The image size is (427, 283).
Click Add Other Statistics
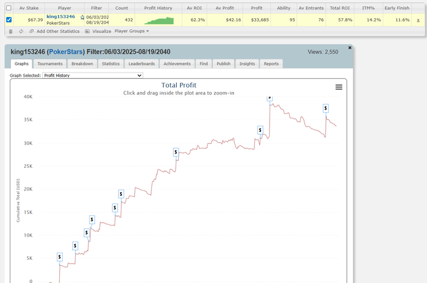tap(54, 31)
